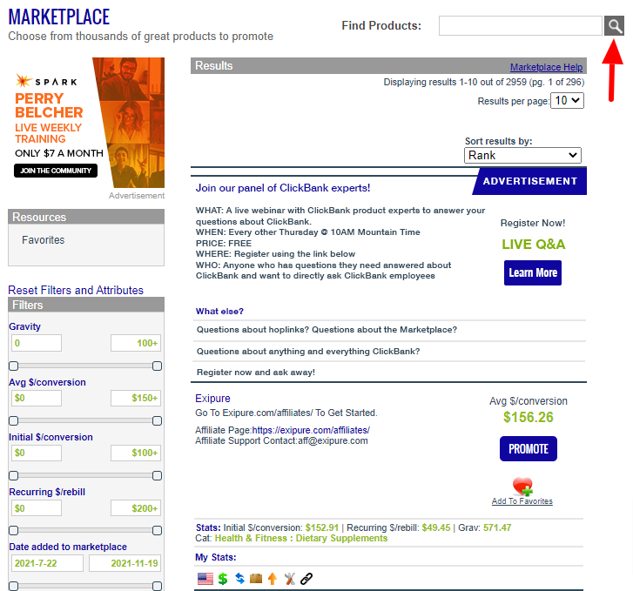633x591 pixels.
Task: Click the Gravity maximum 100+ field
Action: coord(136,343)
